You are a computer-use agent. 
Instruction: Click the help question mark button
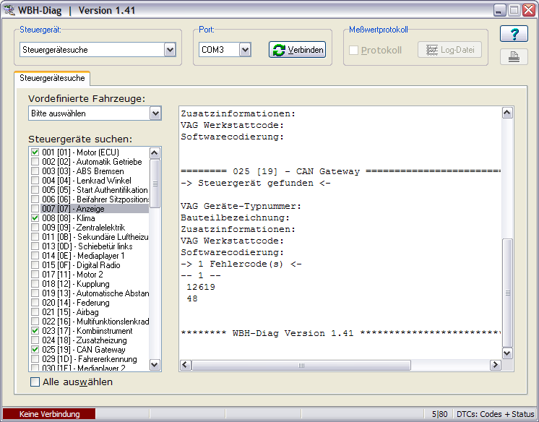514,34
